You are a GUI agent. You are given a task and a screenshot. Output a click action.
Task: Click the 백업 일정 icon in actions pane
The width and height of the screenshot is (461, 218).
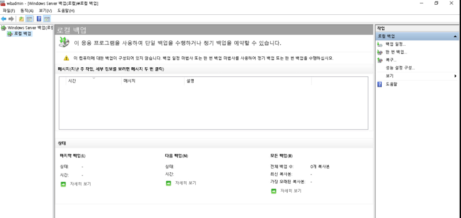380,44
